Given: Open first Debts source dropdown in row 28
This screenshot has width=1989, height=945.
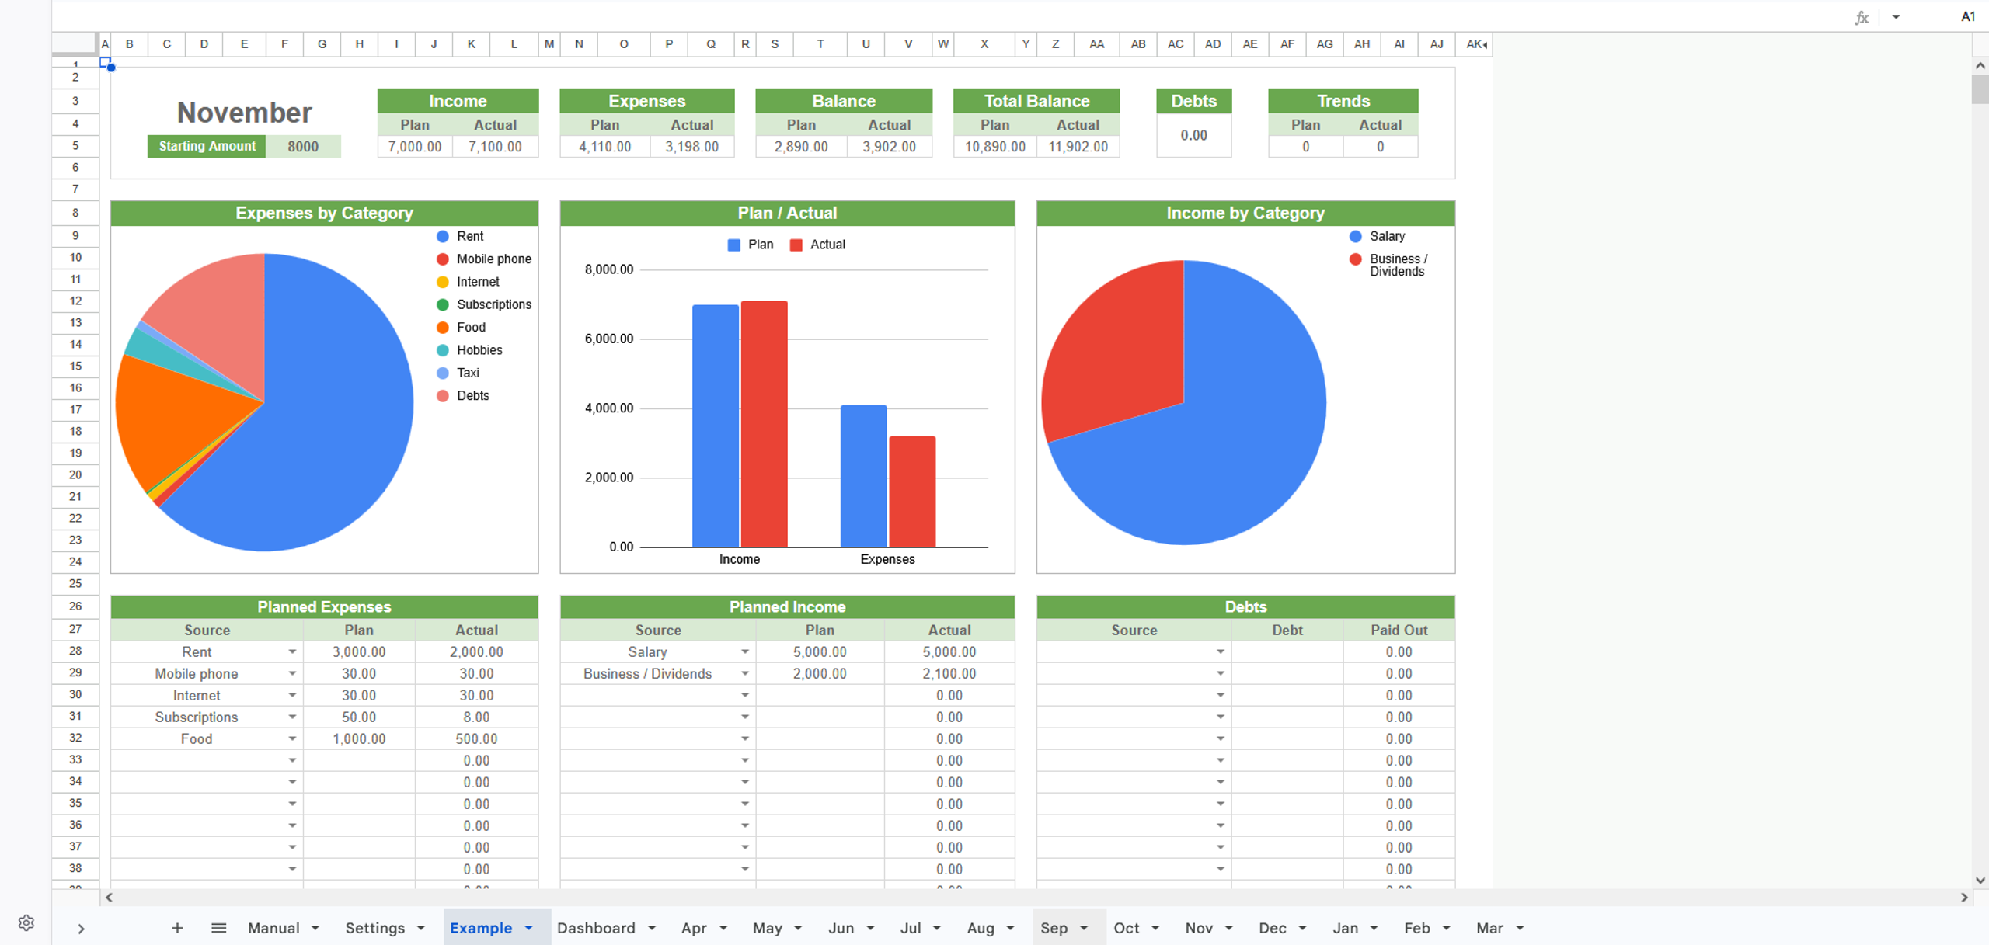Looking at the screenshot, I should tap(1221, 652).
